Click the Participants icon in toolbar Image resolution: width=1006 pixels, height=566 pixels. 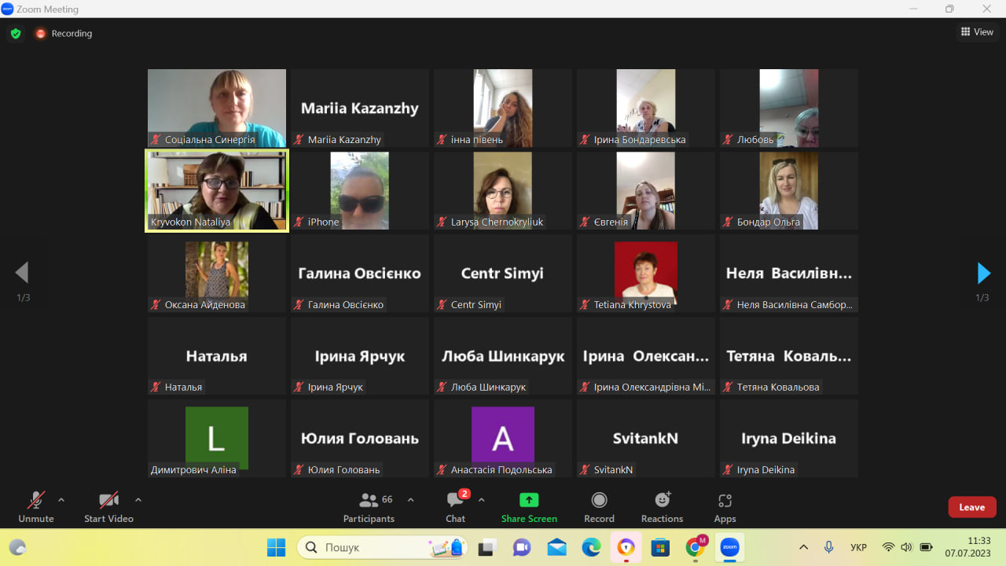(x=368, y=501)
